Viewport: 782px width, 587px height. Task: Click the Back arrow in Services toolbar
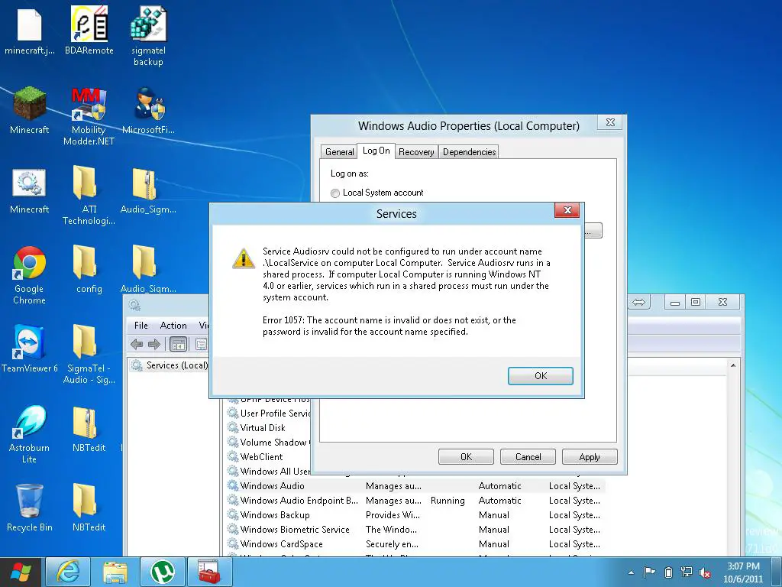(x=137, y=344)
